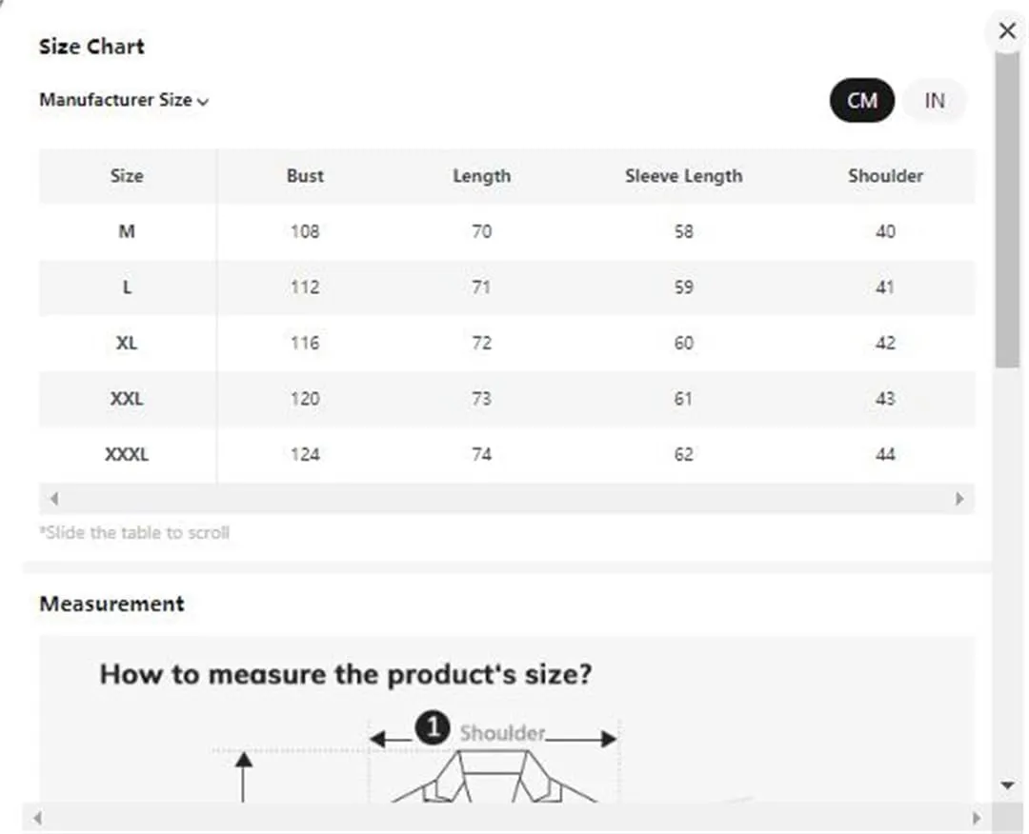Image resolution: width=1029 pixels, height=834 pixels.
Task: Click the Manufacturer Size chevron arrow
Action: coord(203,102)
